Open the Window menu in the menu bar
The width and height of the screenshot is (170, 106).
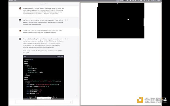11,1
